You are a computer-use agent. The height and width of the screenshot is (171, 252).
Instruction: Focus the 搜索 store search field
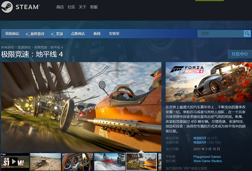point(220,33)
